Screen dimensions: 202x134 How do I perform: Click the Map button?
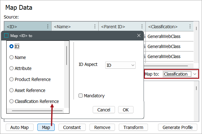point(46,127)
